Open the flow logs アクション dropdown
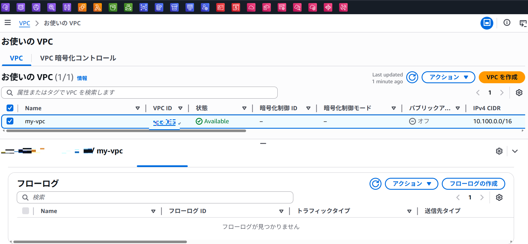 tap(412, 184)
